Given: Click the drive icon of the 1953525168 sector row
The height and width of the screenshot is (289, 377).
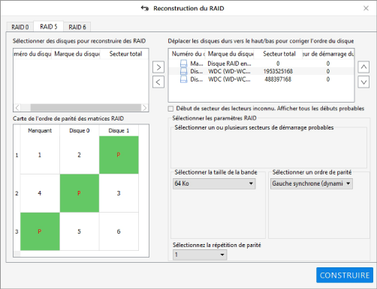Looking at the screenshot, I should point(184,71).
